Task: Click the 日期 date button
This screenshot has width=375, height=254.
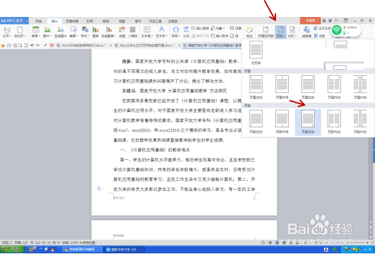Action: point(235,28)
